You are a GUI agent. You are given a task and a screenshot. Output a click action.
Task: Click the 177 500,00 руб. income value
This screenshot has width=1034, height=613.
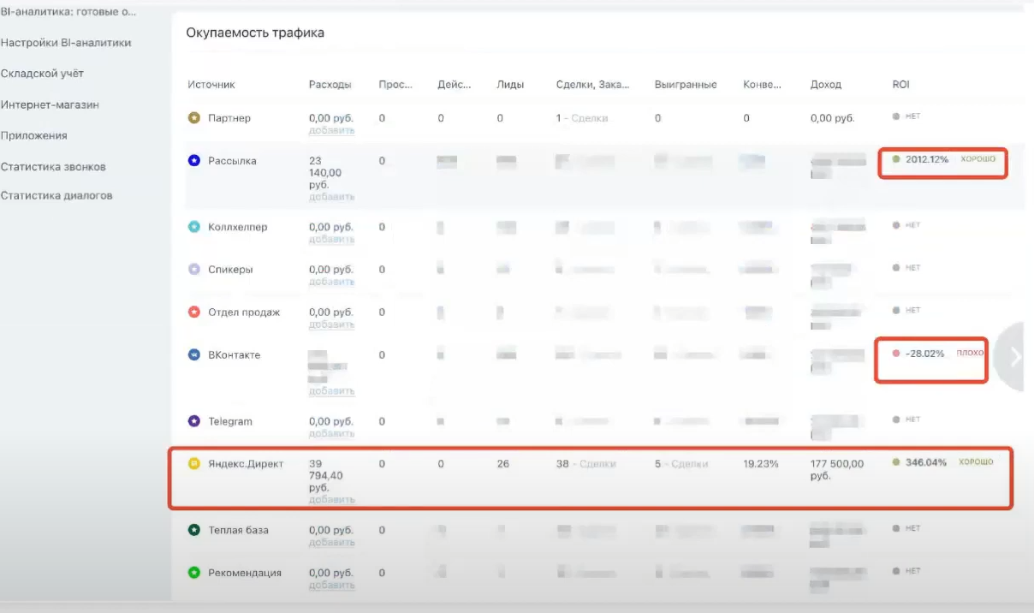click(837, 469)
